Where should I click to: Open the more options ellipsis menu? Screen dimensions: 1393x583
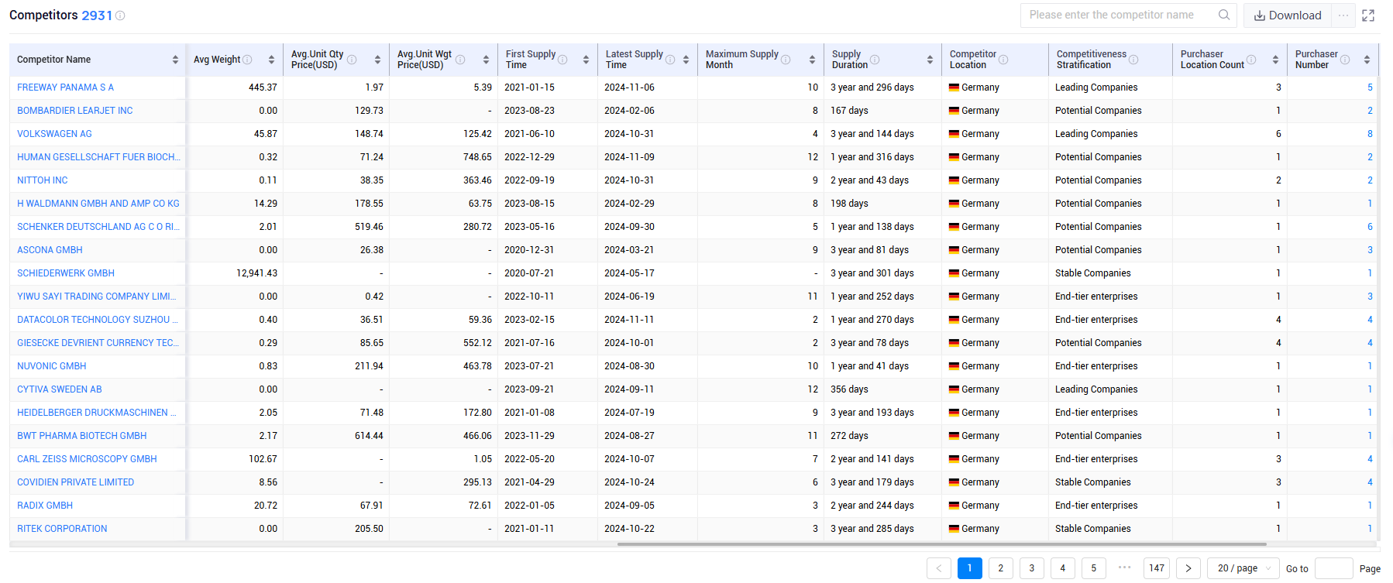(x=1343, y=15)
